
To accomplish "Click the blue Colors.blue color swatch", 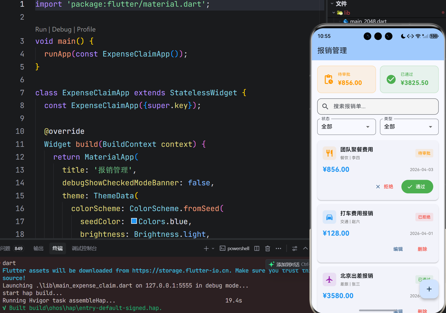I will tap(134, 221).
